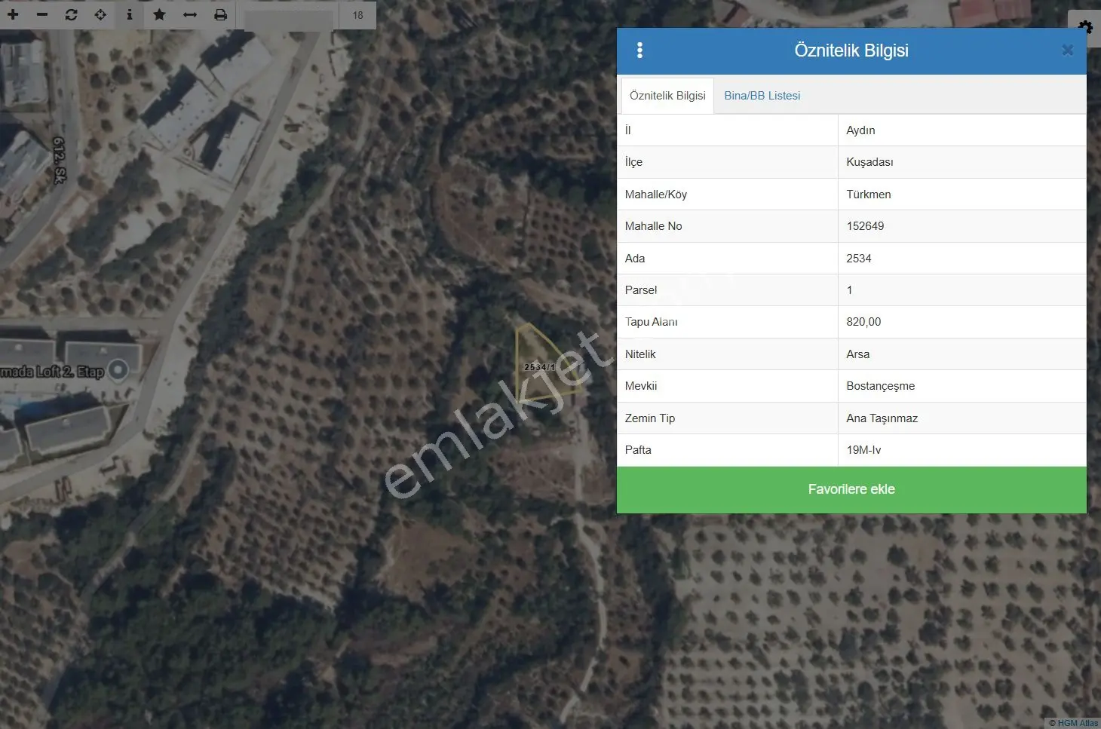Image resolution: width=1101 pixels, height=729 pixels.
Task: Click the zoom level 18 indicator
Action: coord(357,15)
